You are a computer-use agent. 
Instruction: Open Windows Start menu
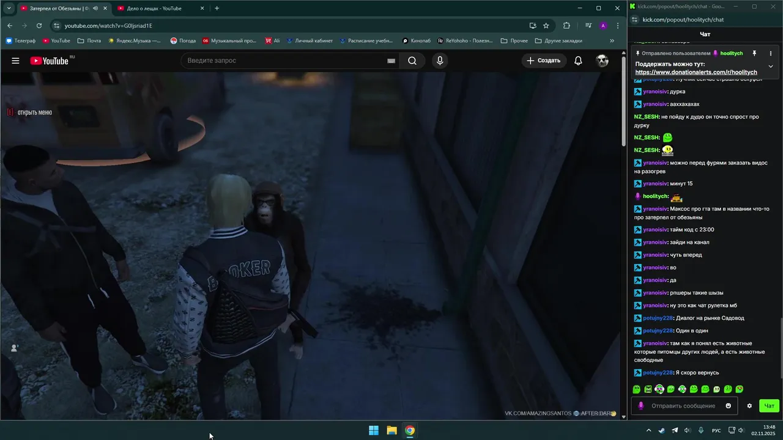[374, 430]
